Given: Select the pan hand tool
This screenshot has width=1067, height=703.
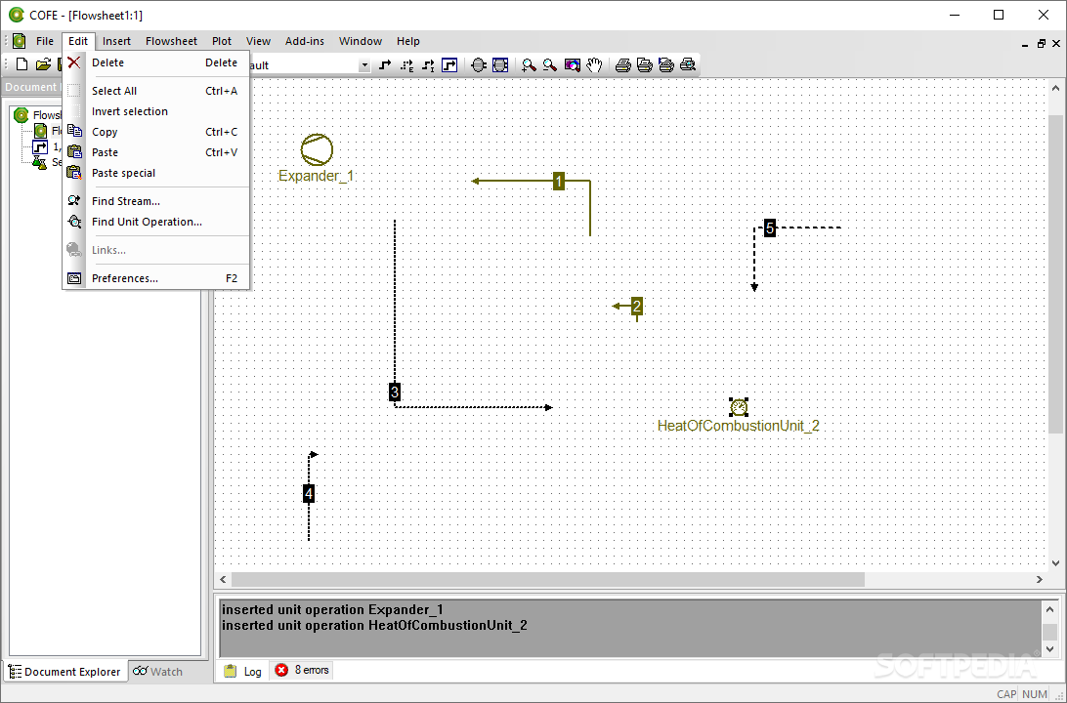Looking at the screenshot, I should [x=594, y=65].
